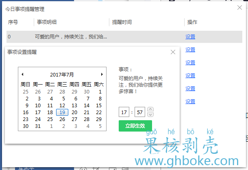Click the 提醒时间 column header
Screen dimensions: 248x170
tap(122, 22)
